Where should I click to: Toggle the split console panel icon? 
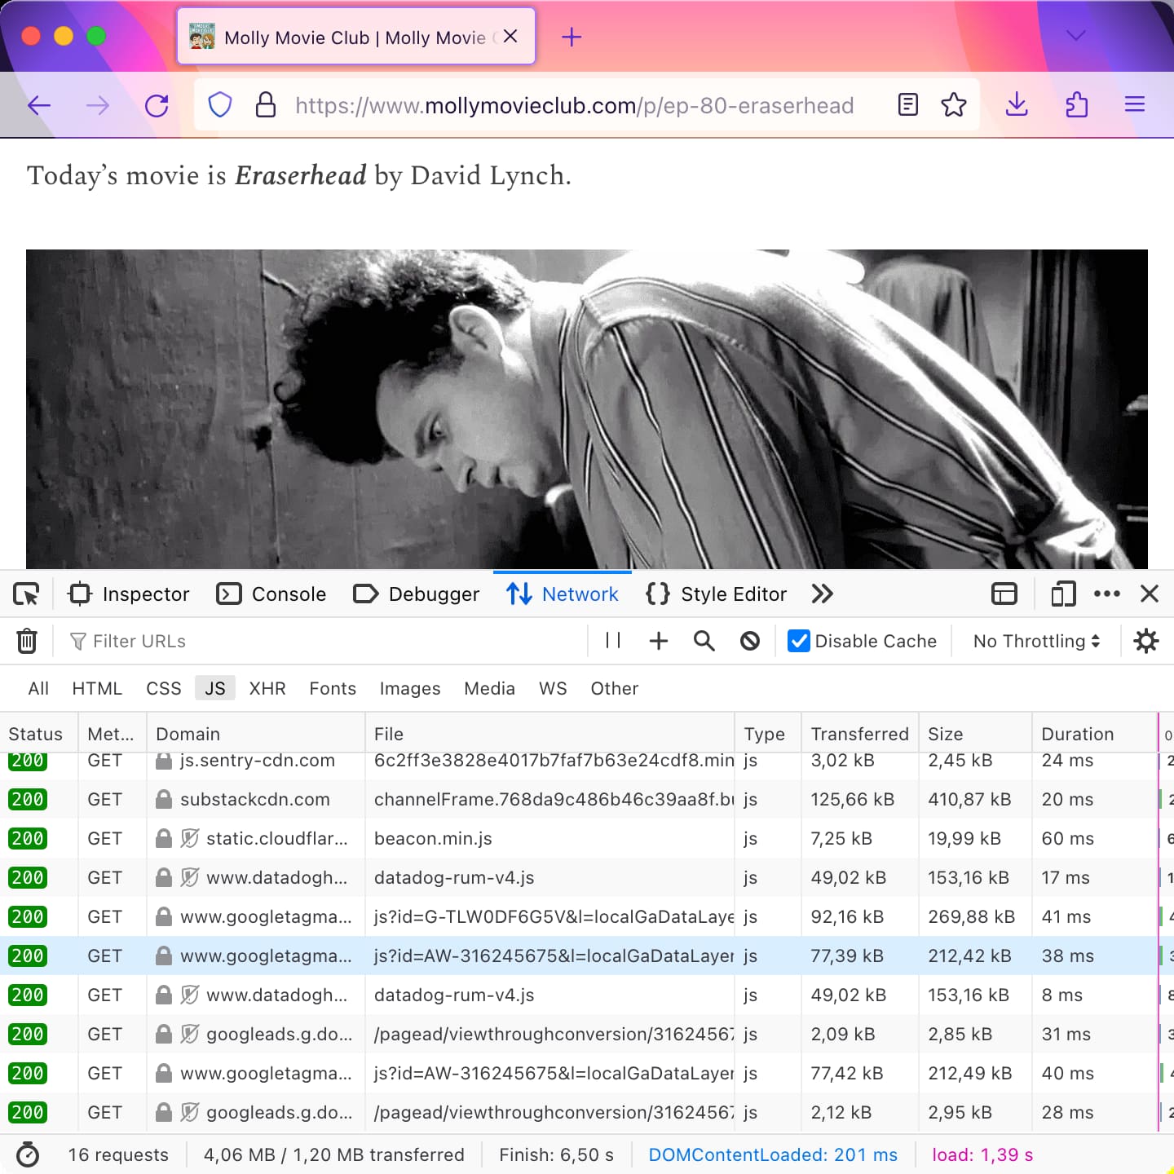click(1004, 594)
